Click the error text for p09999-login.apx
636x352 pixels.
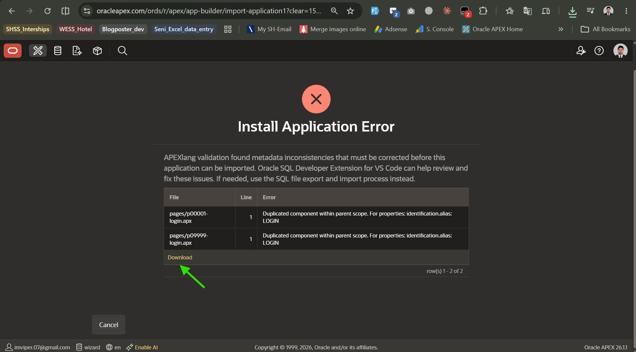click(x=357, y=239)
